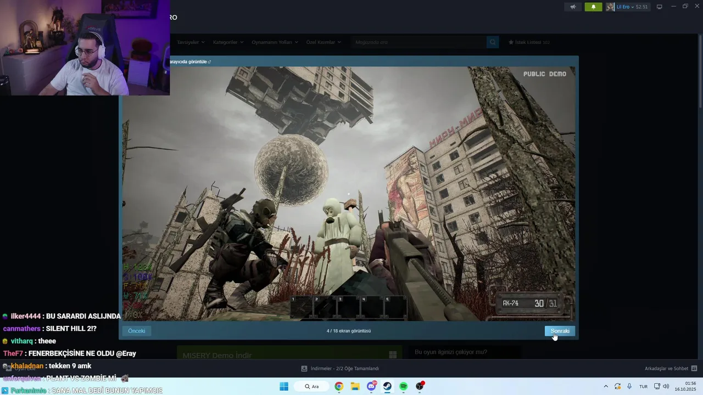Click the displayed game screenshot image
The width and height of the screenshot is (703, 395).
click(x=349, y=194)
